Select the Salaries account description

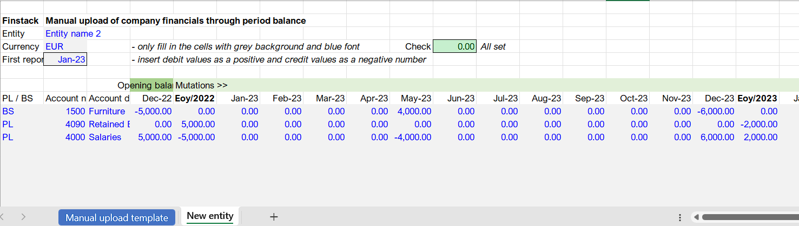[108, 137]
